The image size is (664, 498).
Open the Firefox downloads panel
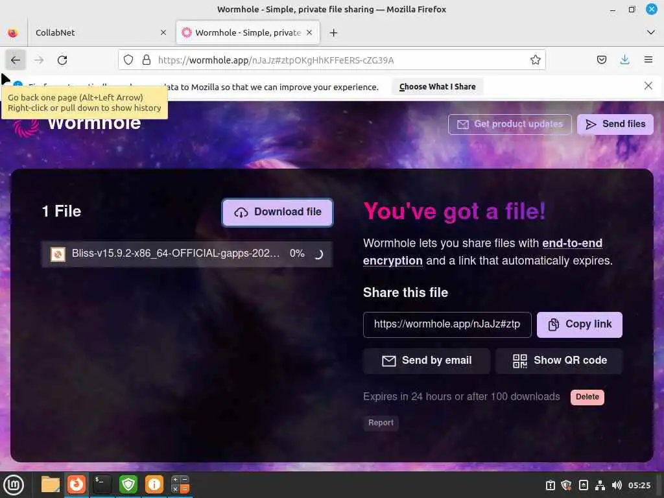pyautogui.click(x=624, y=60)
